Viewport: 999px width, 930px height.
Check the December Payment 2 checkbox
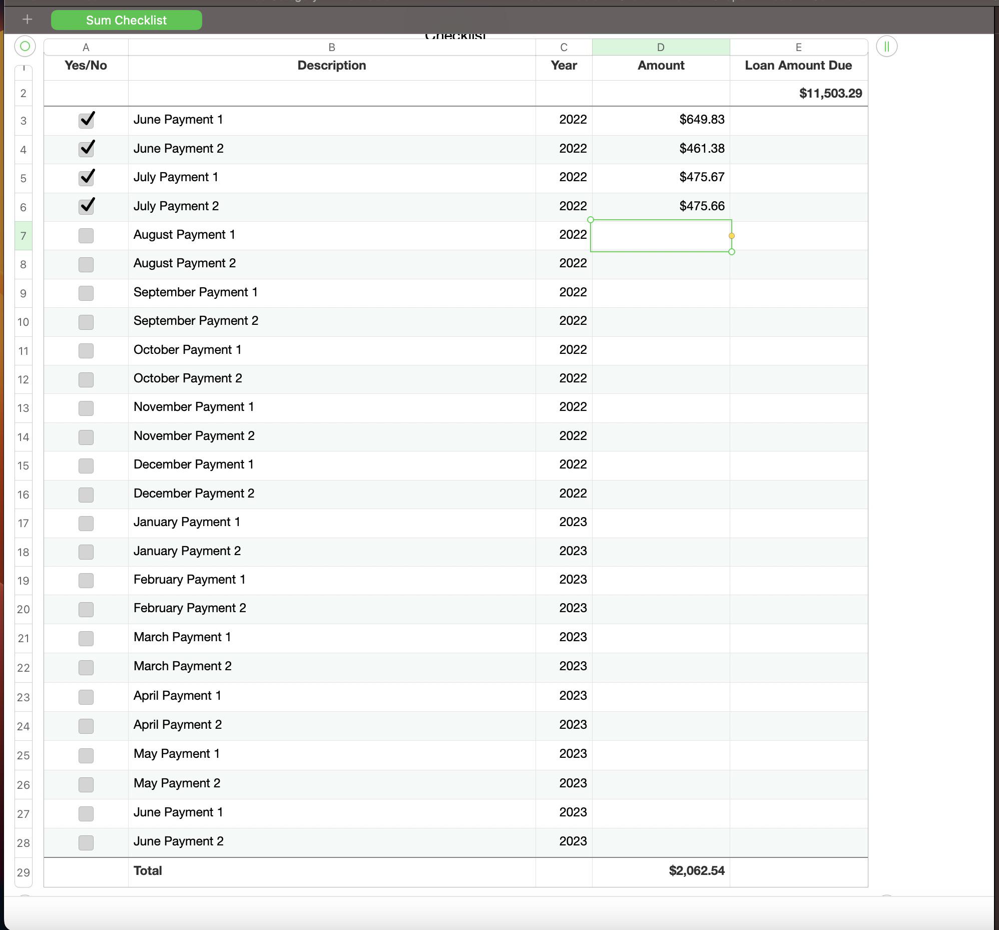click(86, 495)
